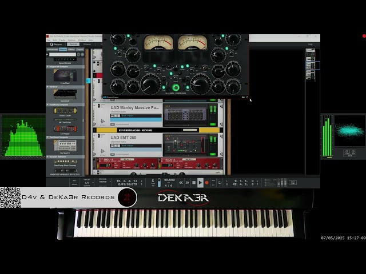This screenshot has width=366, height=274.
Task: Select the Devices tab
Action: 73,45
